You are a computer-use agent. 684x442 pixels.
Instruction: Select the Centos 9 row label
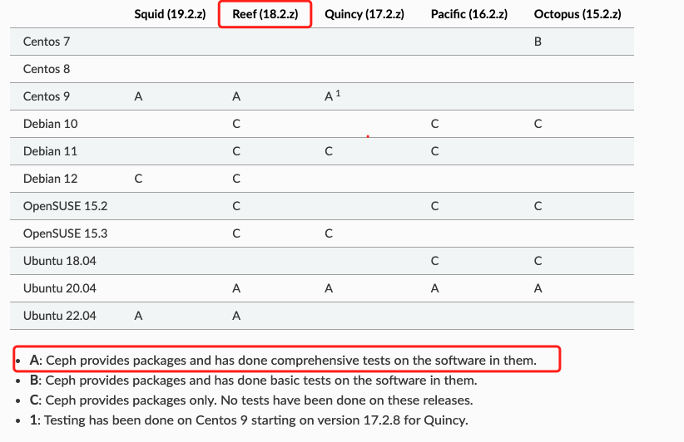pyautogui.click(x=47, y=96)
